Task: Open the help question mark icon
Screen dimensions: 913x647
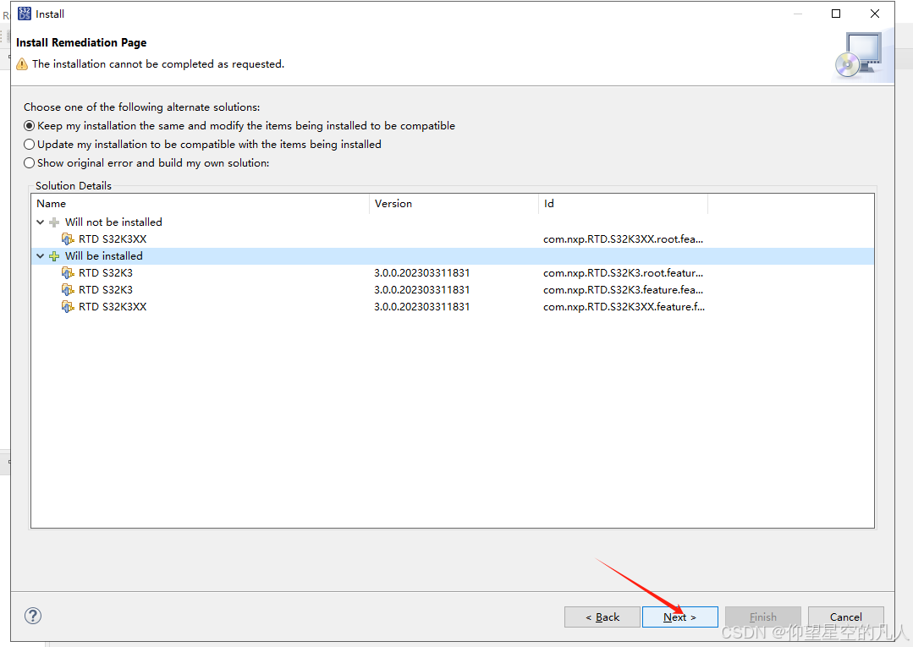Action: pyautogui.click(x=33, y=616)
